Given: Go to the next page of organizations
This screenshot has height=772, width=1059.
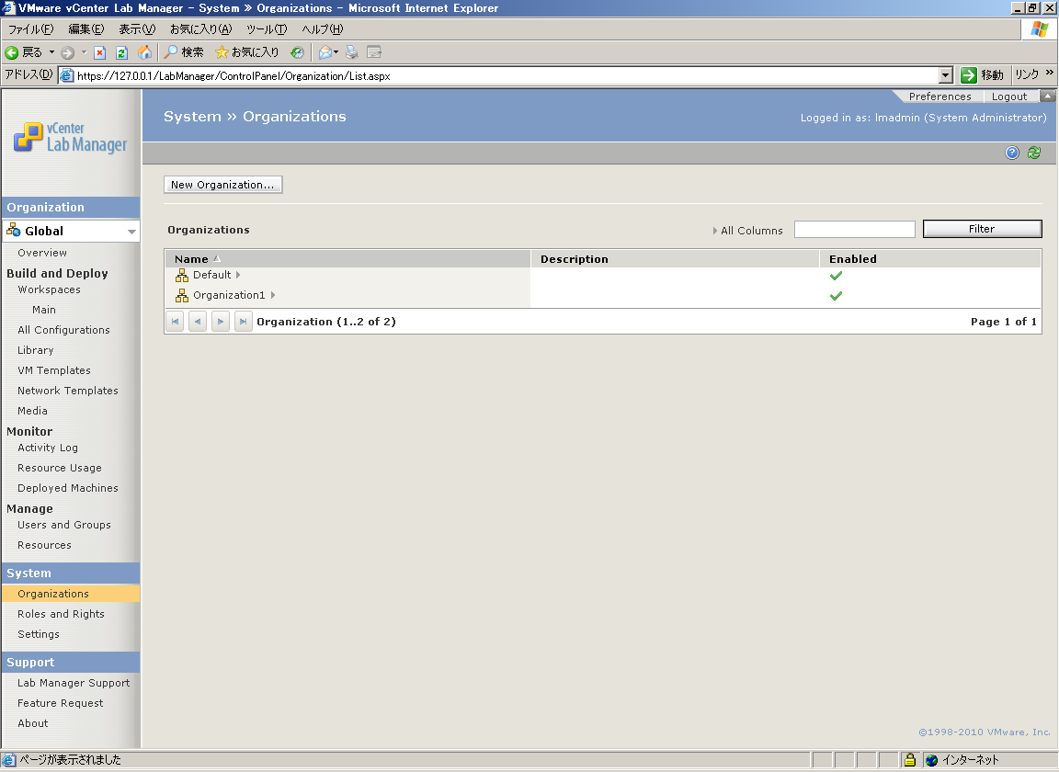Looking at the screenshot, I should pos(221,322).
